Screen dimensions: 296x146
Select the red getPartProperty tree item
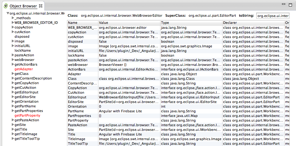27,115
